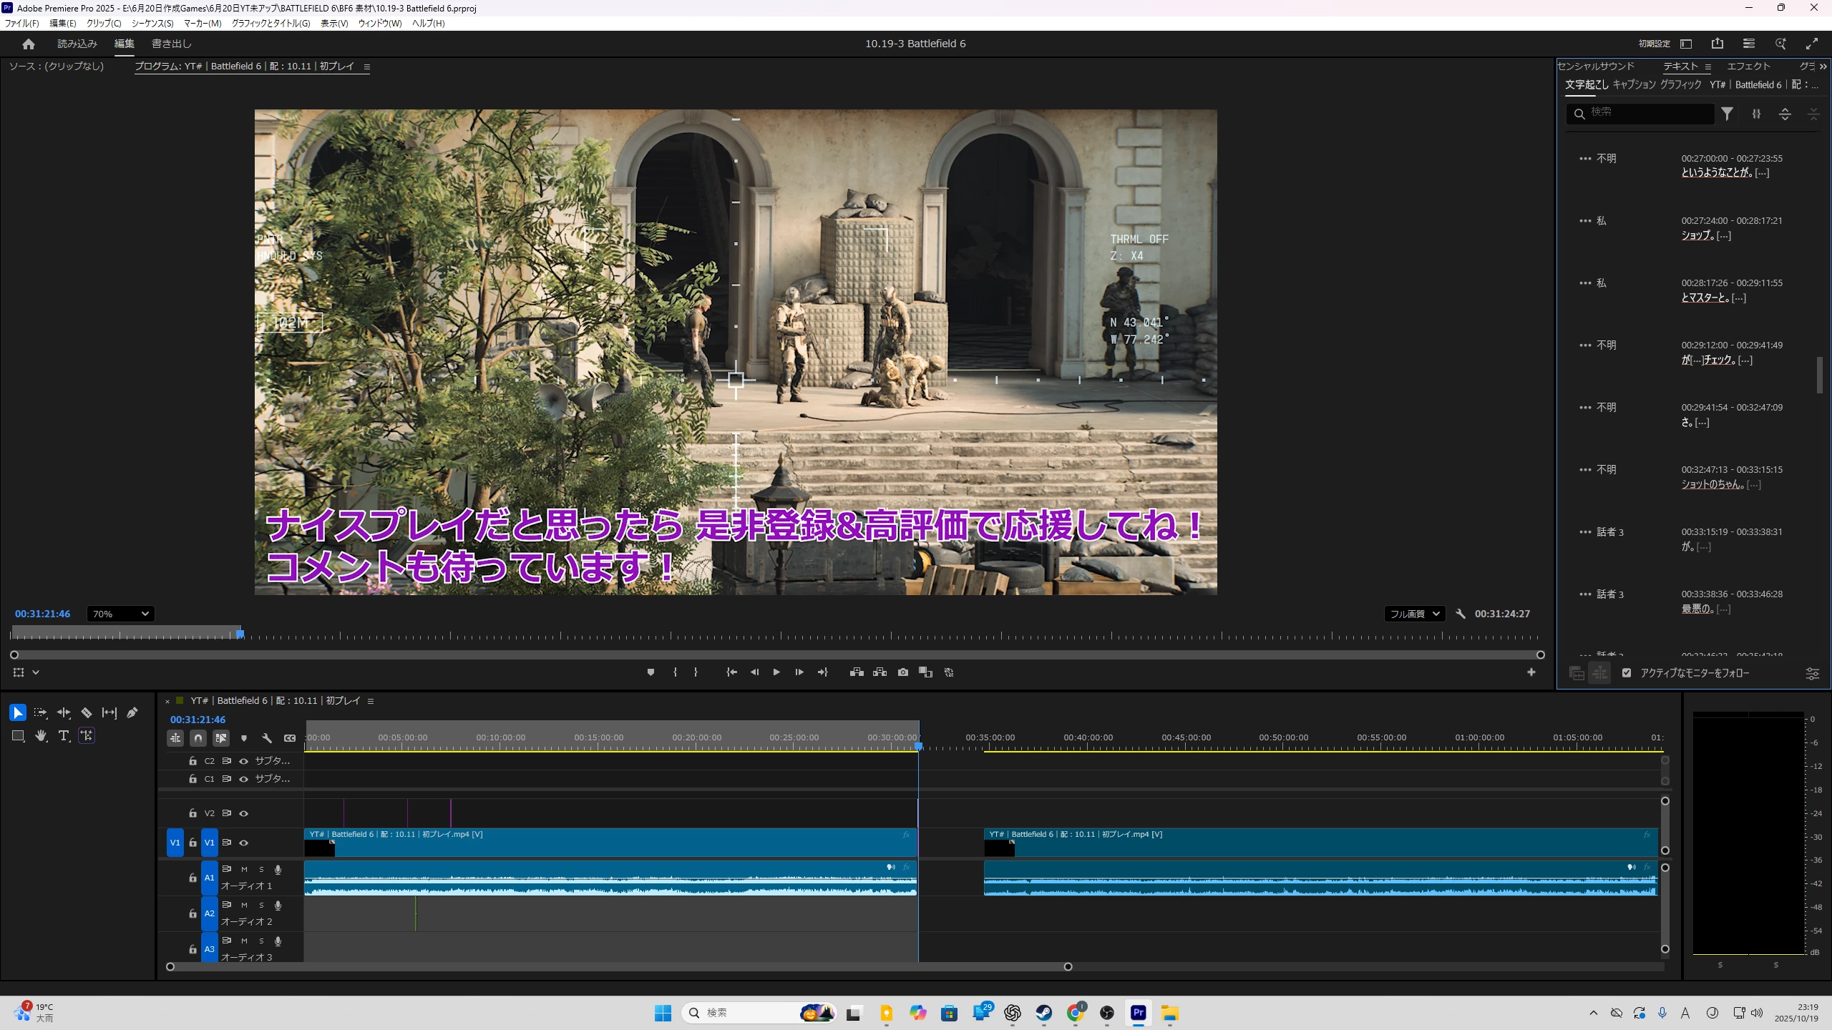Image resolution: width=1832 pixels, height=1030 pixels.
Task: Switch to the キャプション tab
Action: [1634, 84]
